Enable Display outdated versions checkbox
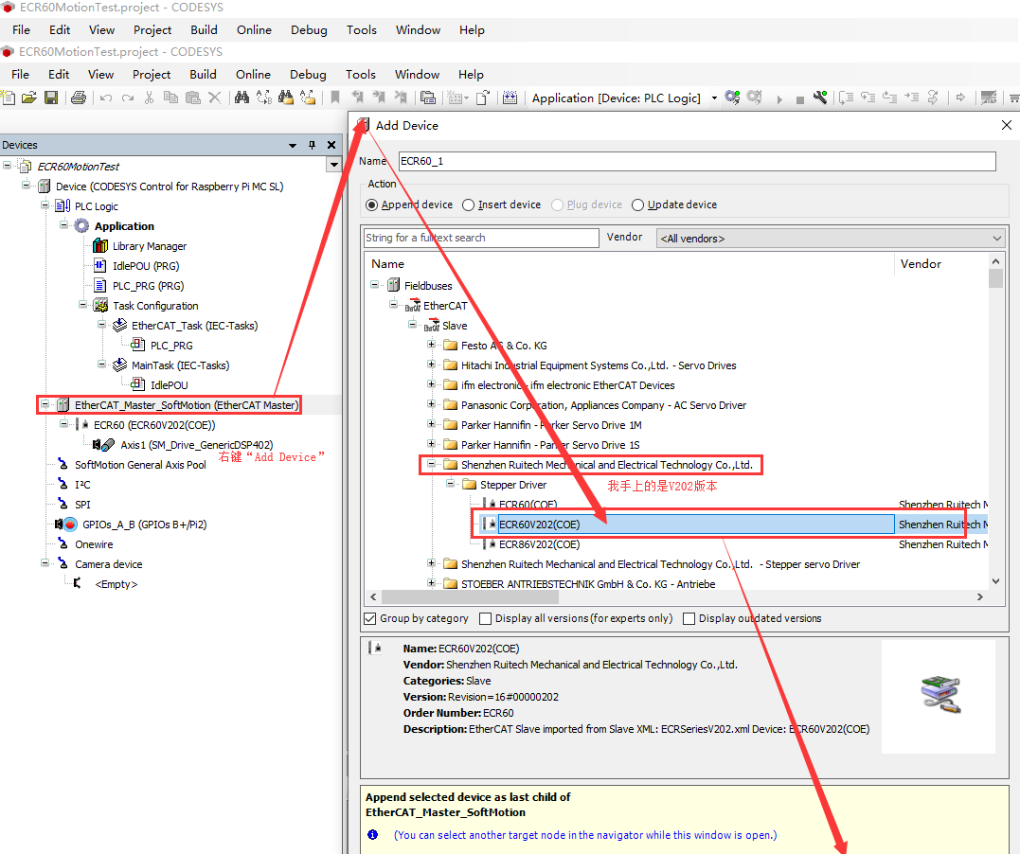The width and height of the screenshot is (1020, 854). coord(689,618)
